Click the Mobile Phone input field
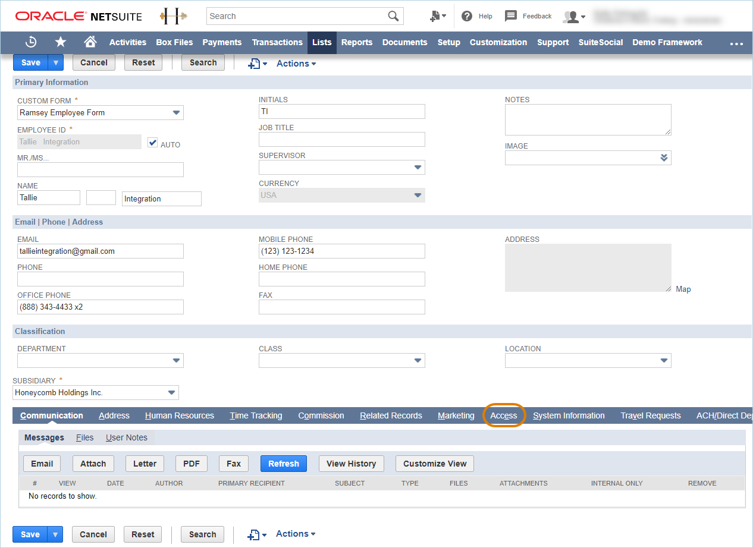Image resolution: width=753 pixels, height=548 pixels. pos(342,251)
